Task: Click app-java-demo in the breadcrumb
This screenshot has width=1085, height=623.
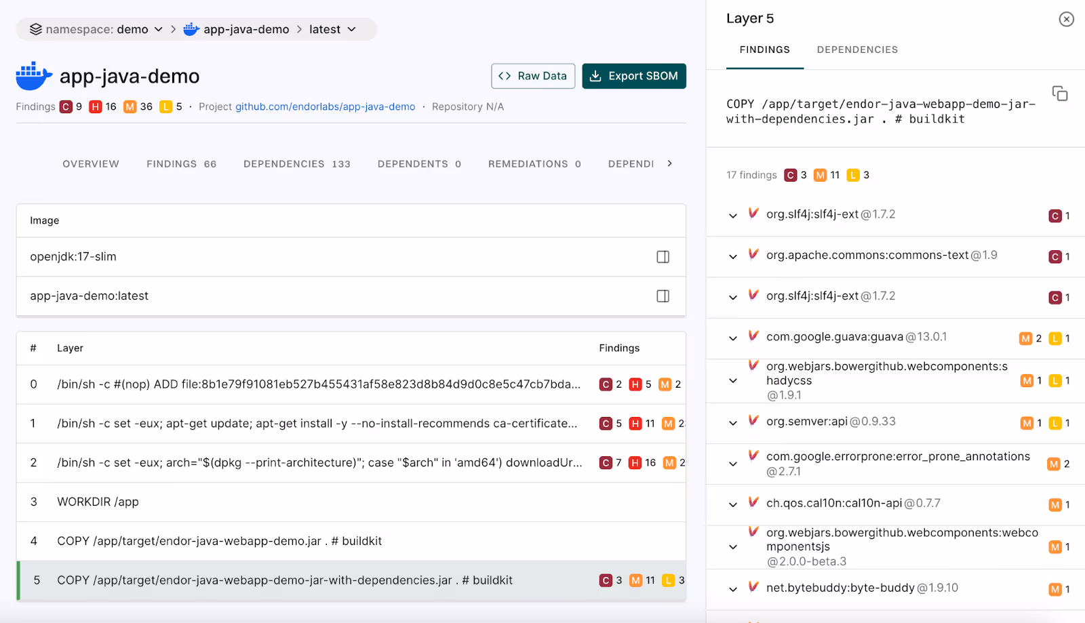Action: click(x=246, y=29)
